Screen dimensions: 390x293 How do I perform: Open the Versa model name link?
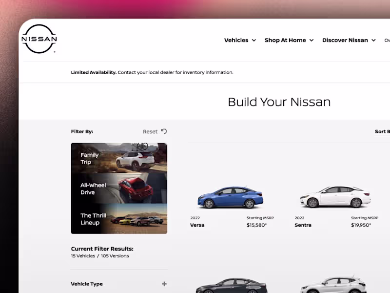coord(197,225)
